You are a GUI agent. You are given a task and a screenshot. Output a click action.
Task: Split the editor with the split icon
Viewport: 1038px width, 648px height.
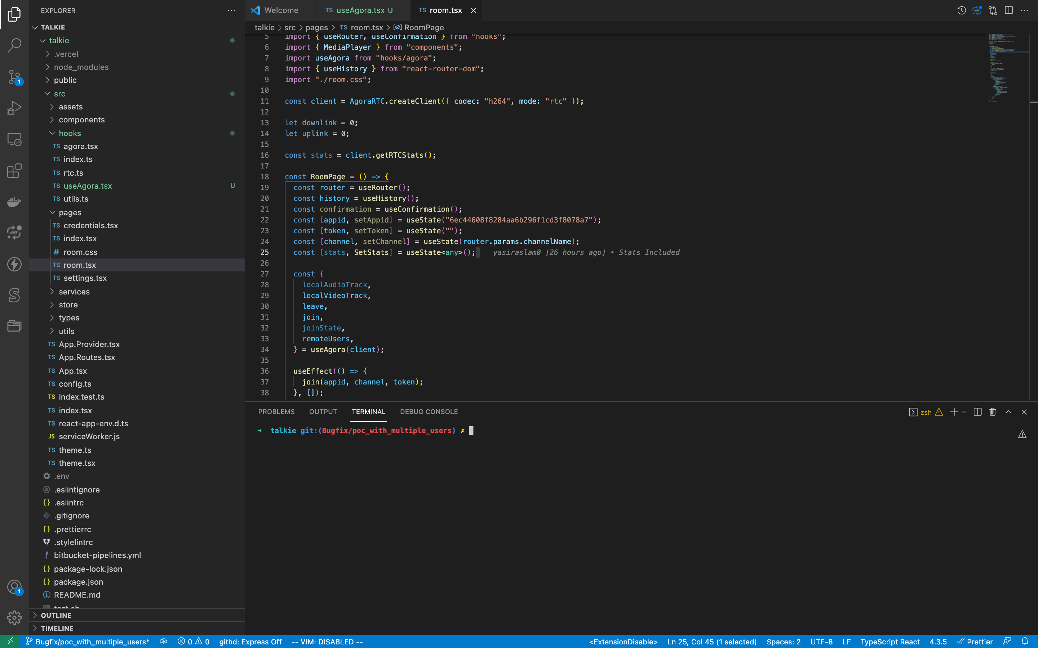(x=1009, y=10)
